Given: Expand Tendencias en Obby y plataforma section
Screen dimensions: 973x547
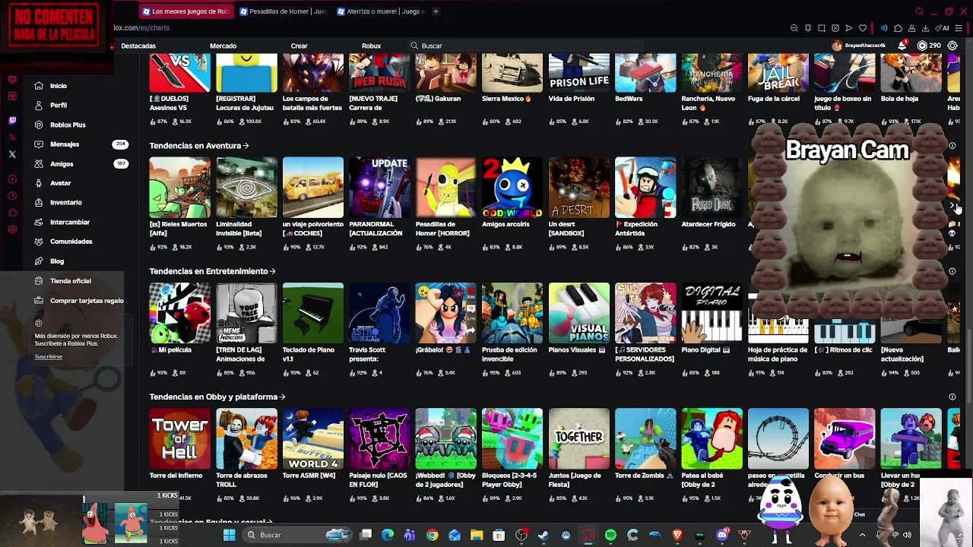Looking at the screenshot, I should click(x=217, y=397).
